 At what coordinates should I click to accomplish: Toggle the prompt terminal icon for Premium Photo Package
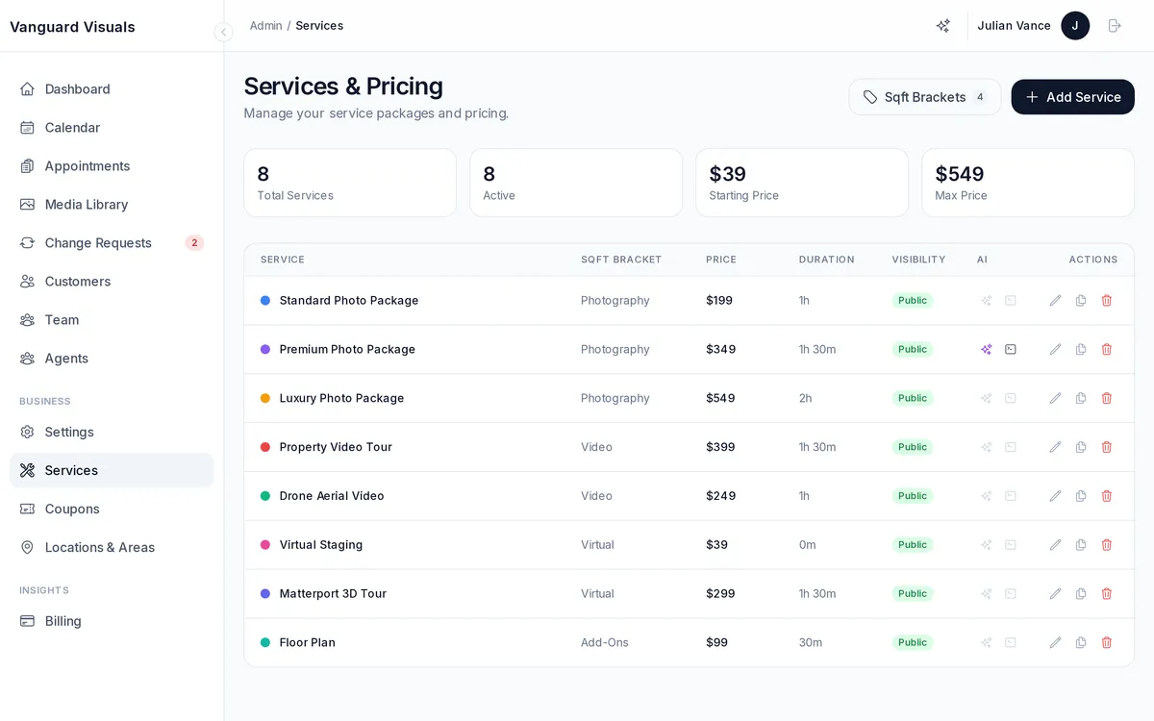[x=1010, y=349]
